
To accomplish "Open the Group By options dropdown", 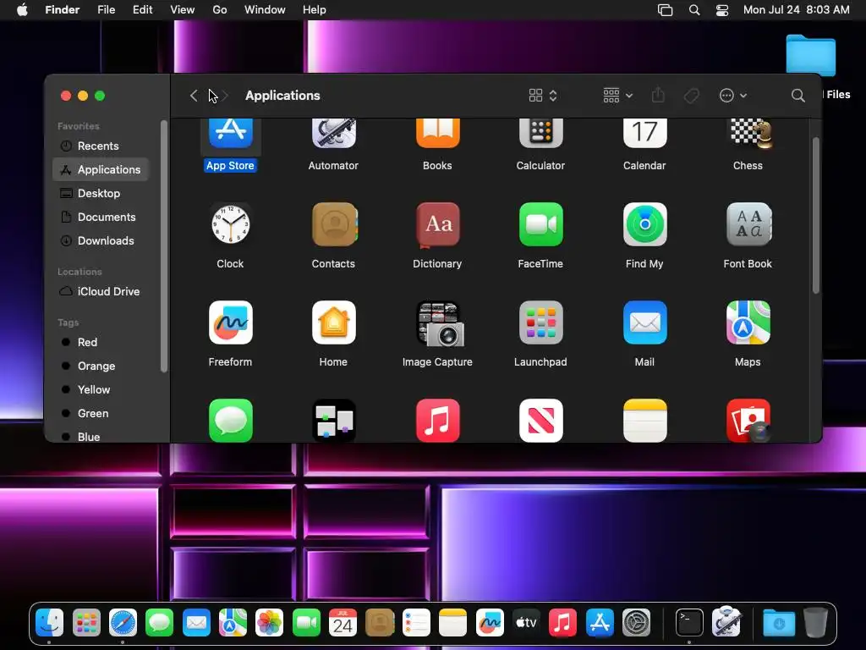I will [x=617, y=96].
